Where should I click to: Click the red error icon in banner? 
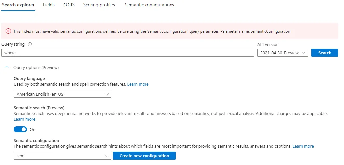tap(8, 31)
